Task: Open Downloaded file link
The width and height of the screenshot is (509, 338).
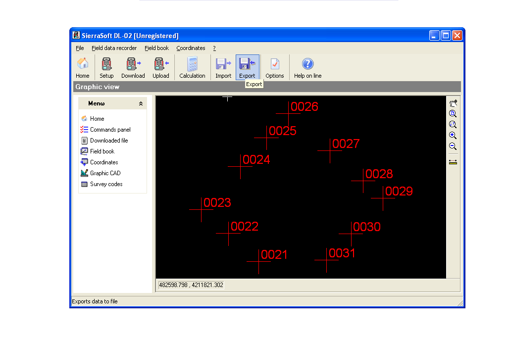Action: [109, 141]
